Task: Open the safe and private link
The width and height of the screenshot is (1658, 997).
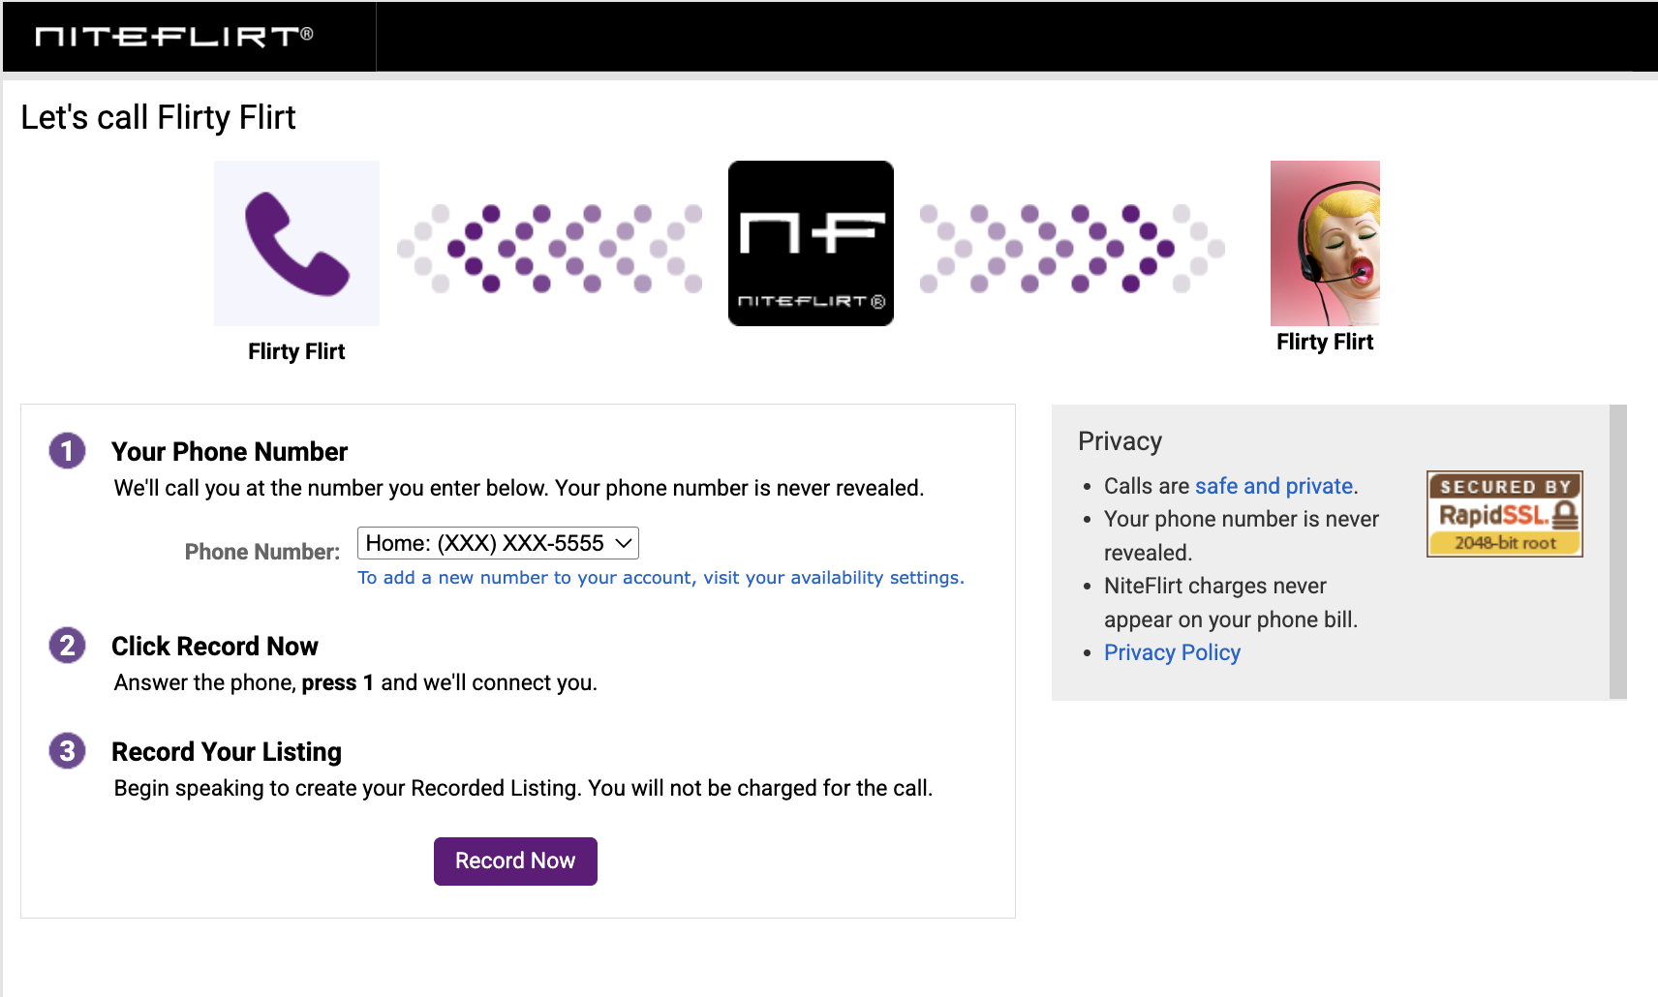Action: pyautogui.click(x=1274, y=486)
